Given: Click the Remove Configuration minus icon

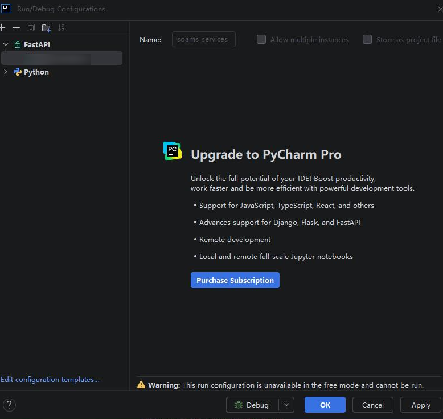Looking at the screenshot, I should click(x=16, y=28).
